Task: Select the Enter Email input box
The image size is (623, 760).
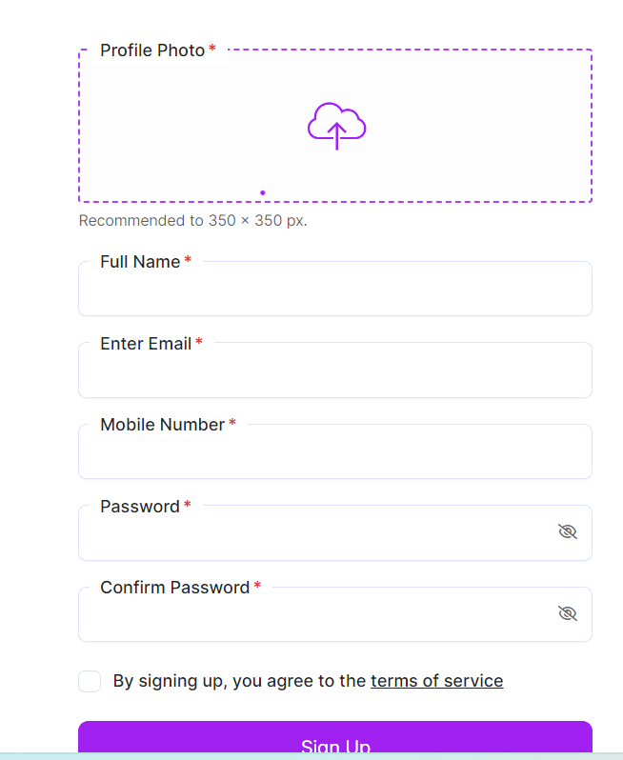Action: click(x=335, y=370)
